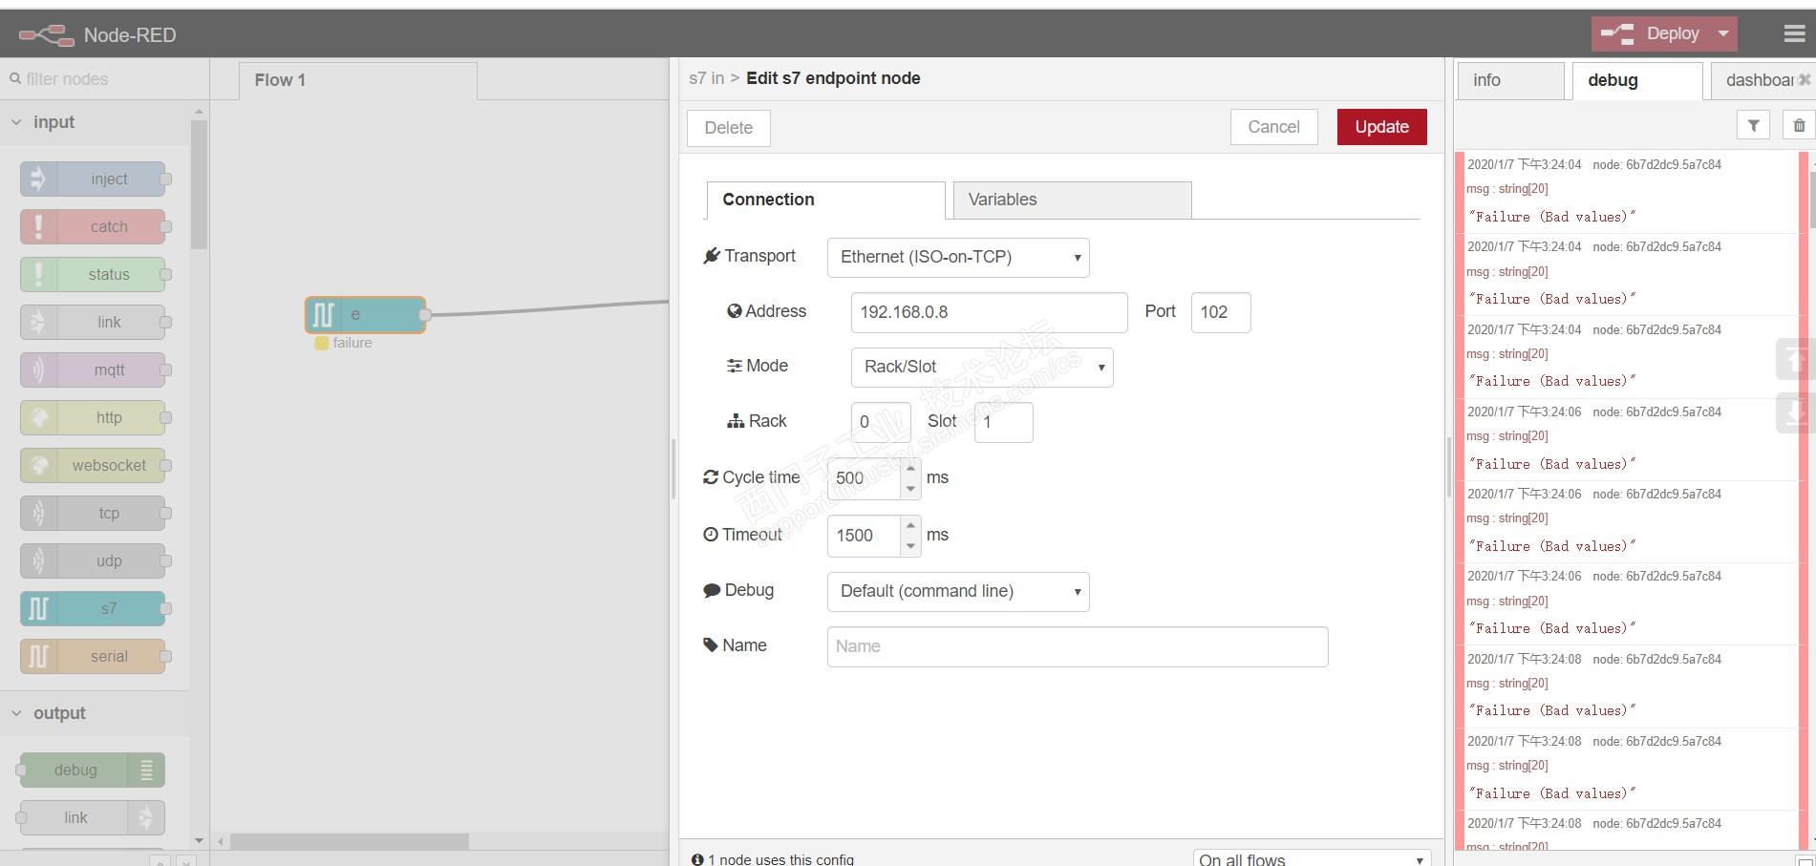The height and width of the screenshot is (866, 1816).
Task: Click the palette vertical scrollbar
Action: click(x=199, y=183)
